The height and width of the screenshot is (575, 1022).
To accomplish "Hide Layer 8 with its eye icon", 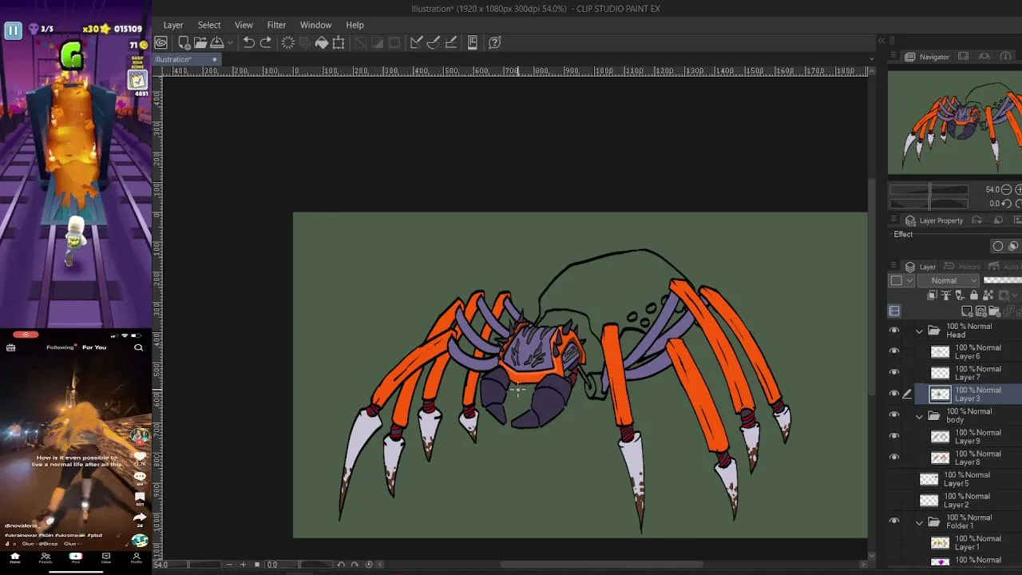I will 894,458.
